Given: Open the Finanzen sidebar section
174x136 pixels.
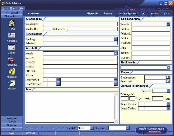Looking at the screenshot, I should pos(12,125).
